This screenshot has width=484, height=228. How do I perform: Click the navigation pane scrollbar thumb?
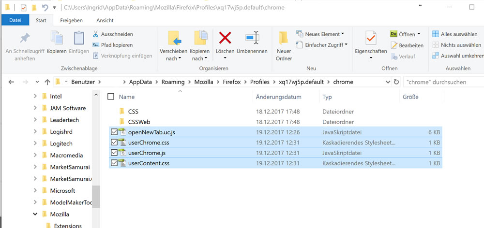coord(96,197)
